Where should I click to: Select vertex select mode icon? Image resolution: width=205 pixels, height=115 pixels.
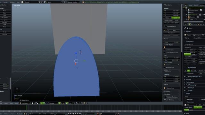[60, 103]
